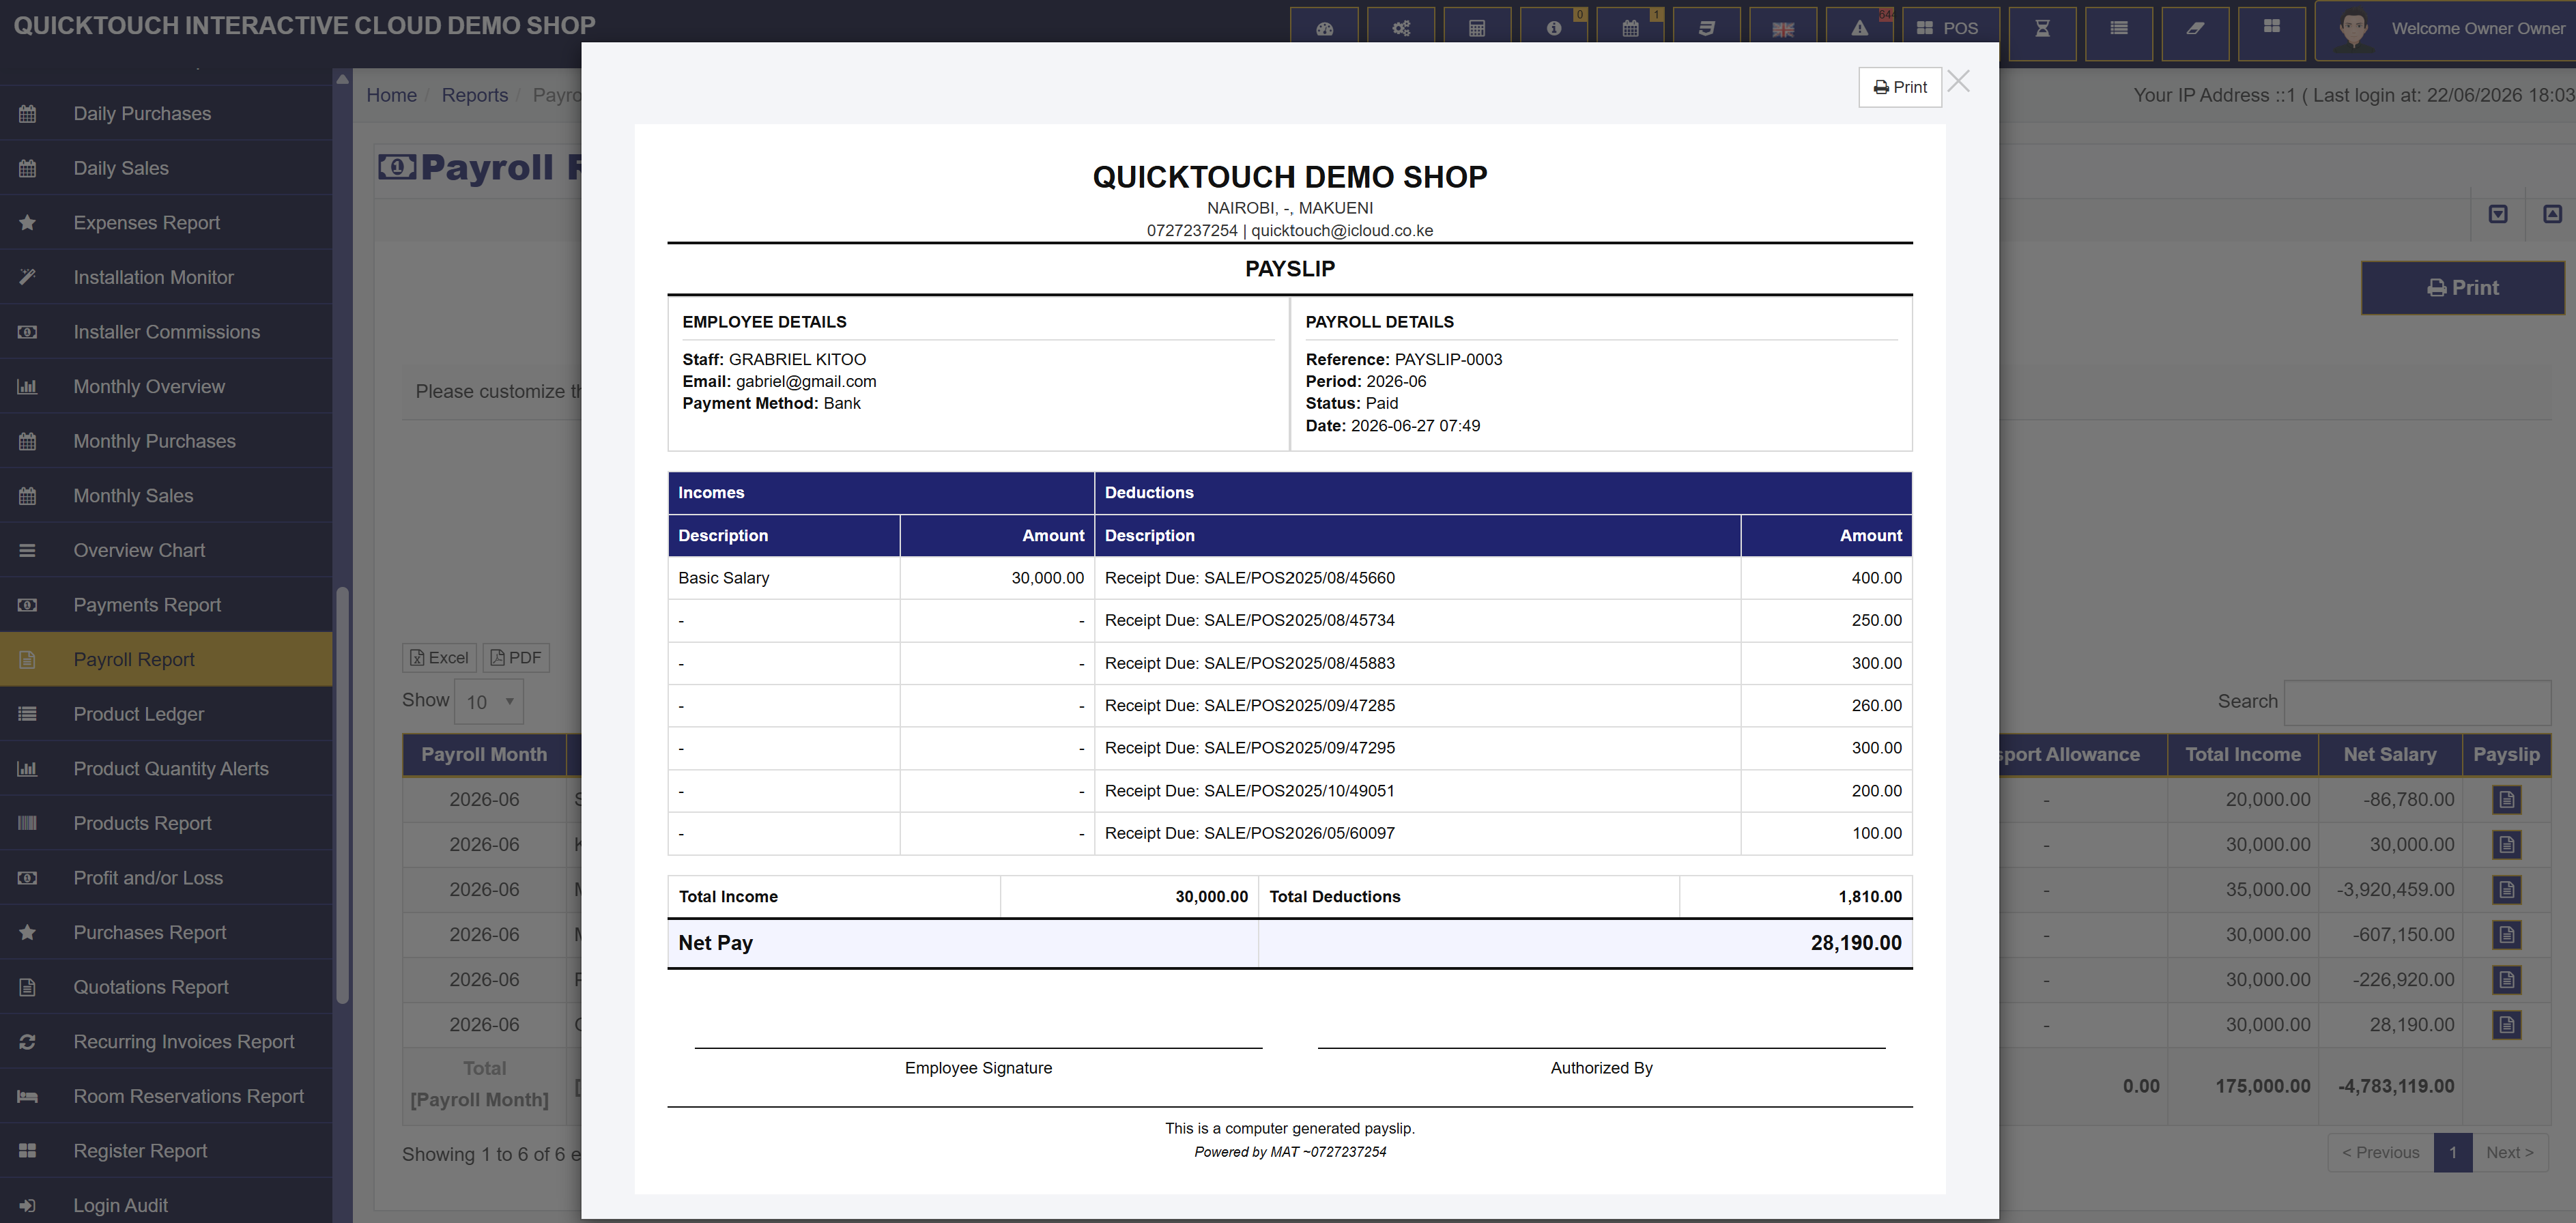The height and width of the screenshot is (1223, 2576).
Task: Open the warning triangle alerts icon
Action: (1860, 29)
